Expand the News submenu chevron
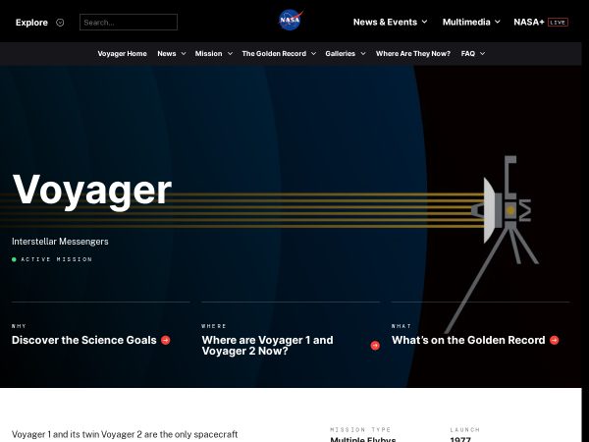 click(184, 54)
